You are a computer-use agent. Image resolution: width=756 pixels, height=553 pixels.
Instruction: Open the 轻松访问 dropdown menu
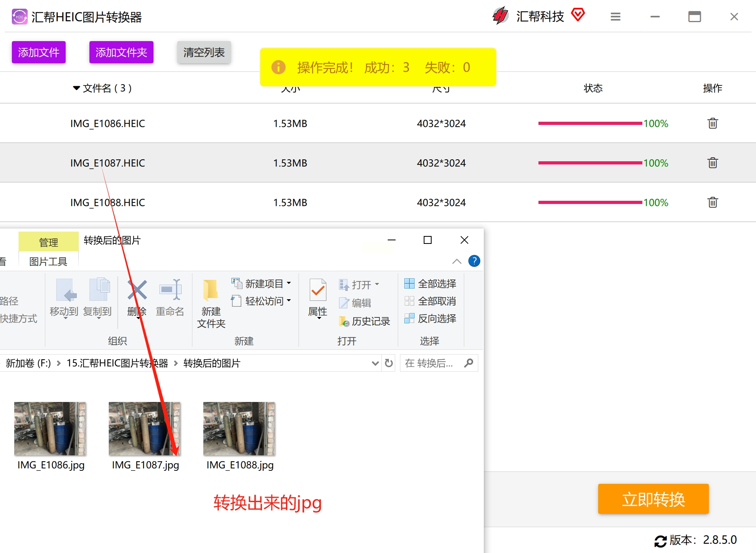(261, 301)
